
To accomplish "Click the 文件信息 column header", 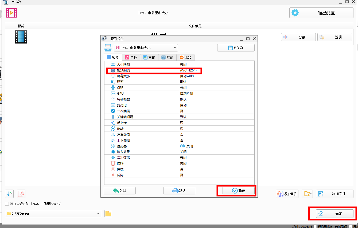I will 195,26.
